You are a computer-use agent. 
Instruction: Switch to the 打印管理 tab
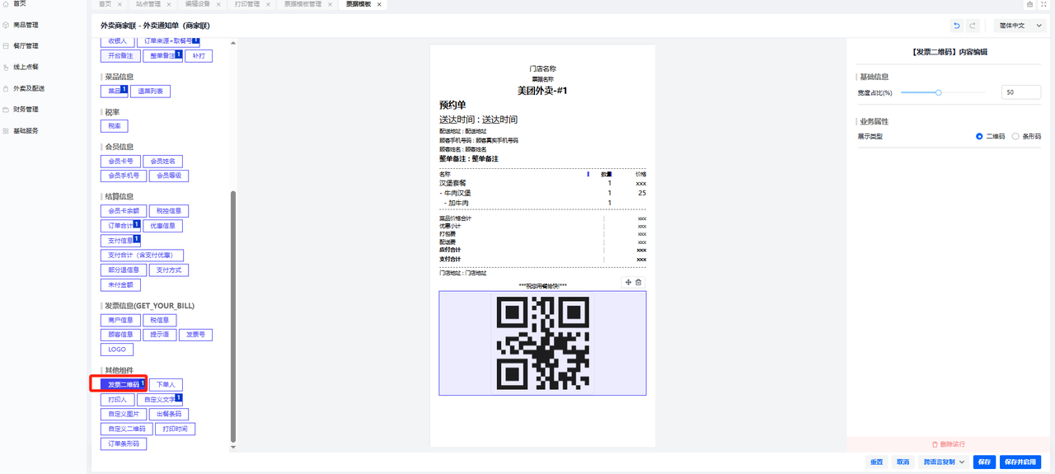246,4
